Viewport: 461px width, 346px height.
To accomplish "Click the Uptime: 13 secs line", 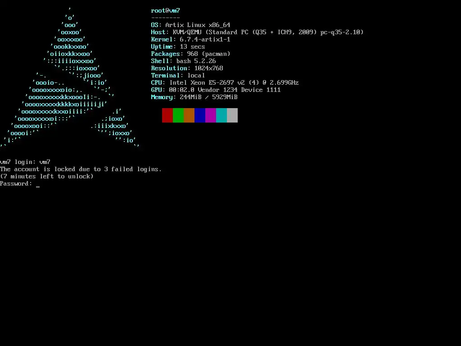I will 178,46.
